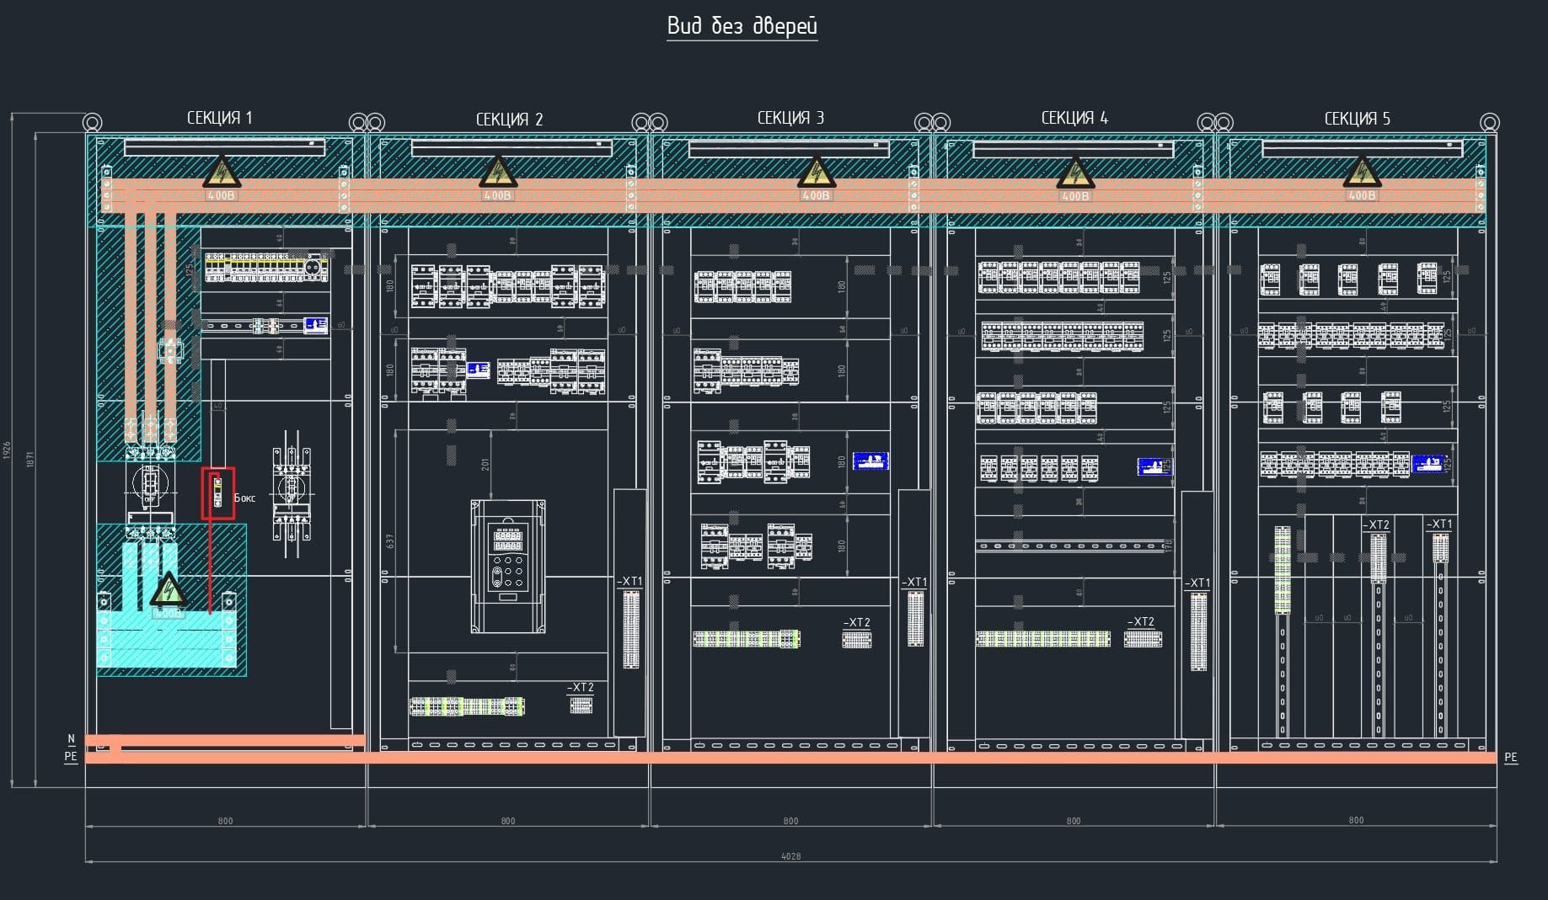1548x900 pixels.
Task: Select the -XT1 terminal label in Секция 2
Action: pyautogui.click(x=629, y=581)
